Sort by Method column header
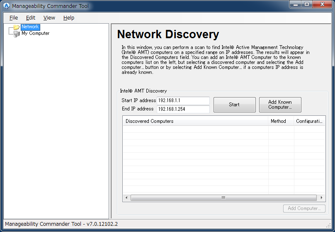The width and height of the screenshot is (335, 232). [281, 121]
